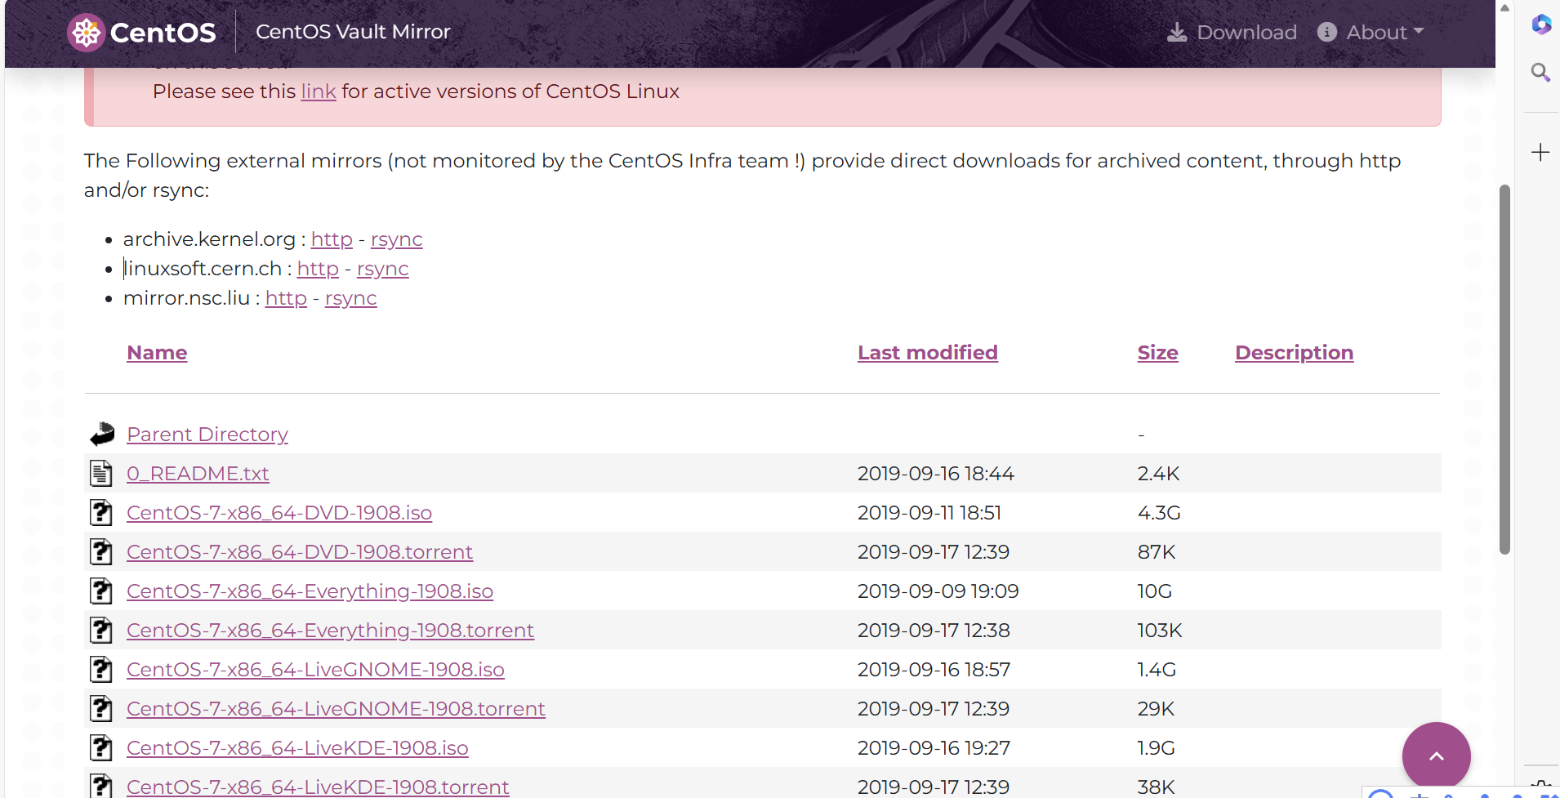Click the plus icon in the sidebar
This screenshot has height=798, width=1560.
pos(1540,153)
